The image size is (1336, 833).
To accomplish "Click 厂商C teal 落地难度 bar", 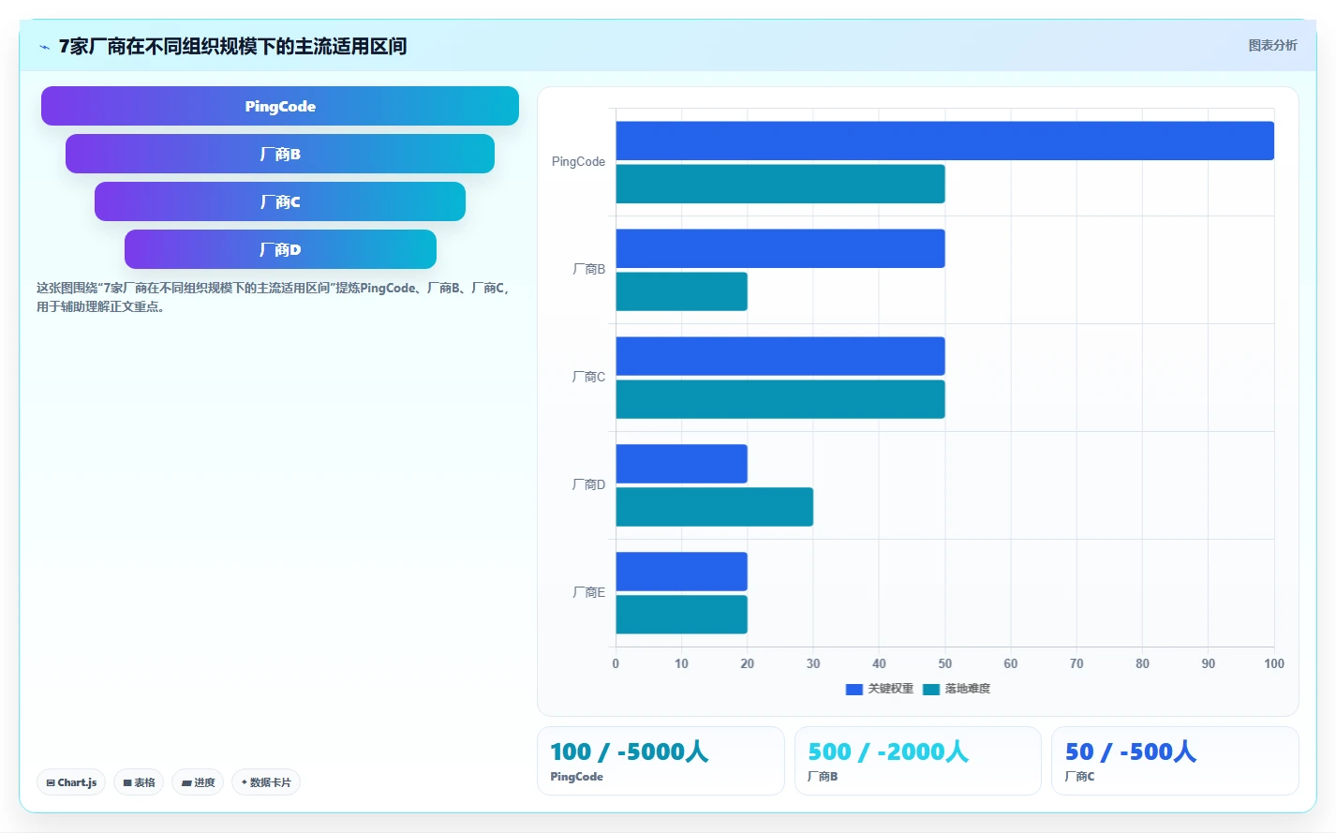I will pos(780,399).
